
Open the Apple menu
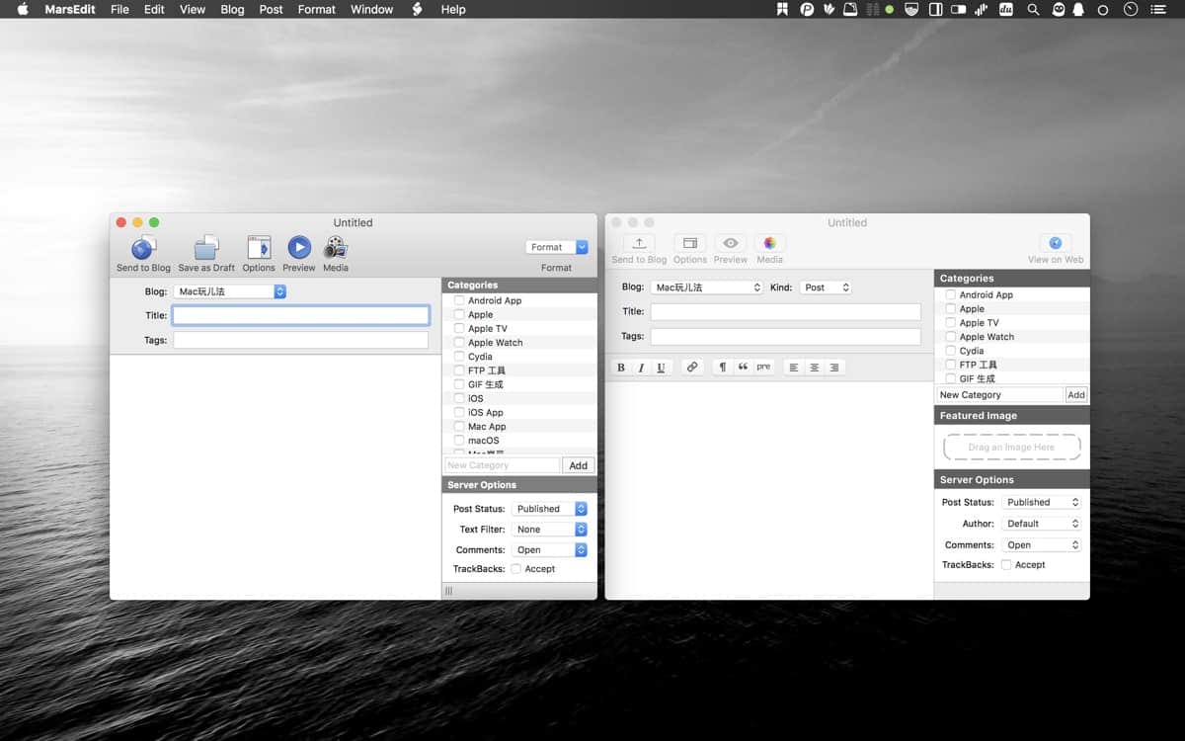[23, 9]
